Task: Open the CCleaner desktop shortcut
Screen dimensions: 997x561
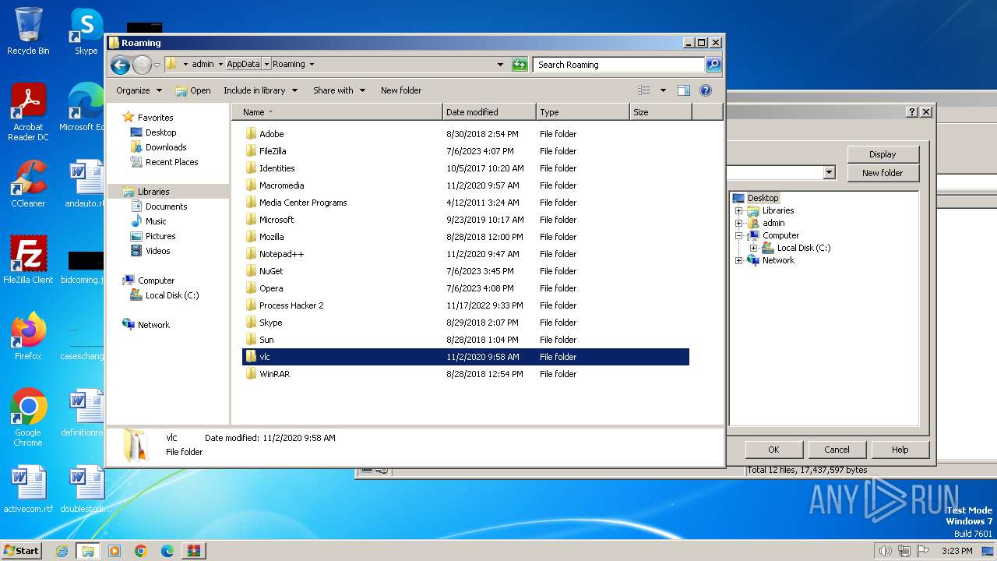Action: point(28,185)
